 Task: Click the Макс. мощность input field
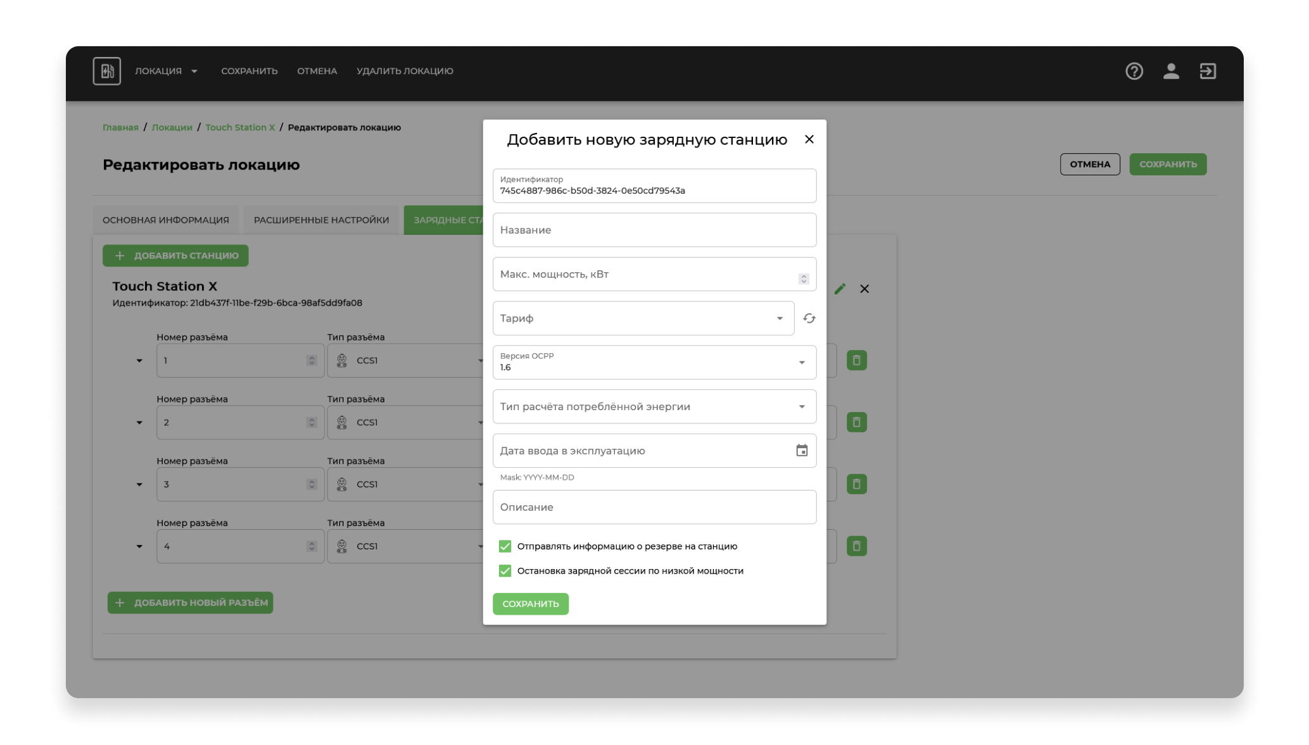(654, 274)
